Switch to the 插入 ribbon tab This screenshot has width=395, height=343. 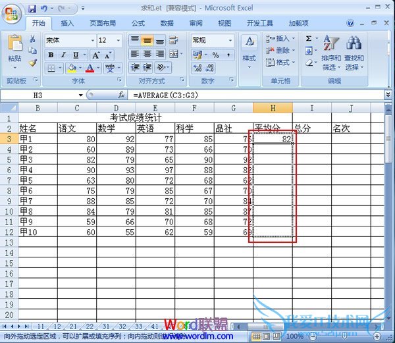click(67, 23)
